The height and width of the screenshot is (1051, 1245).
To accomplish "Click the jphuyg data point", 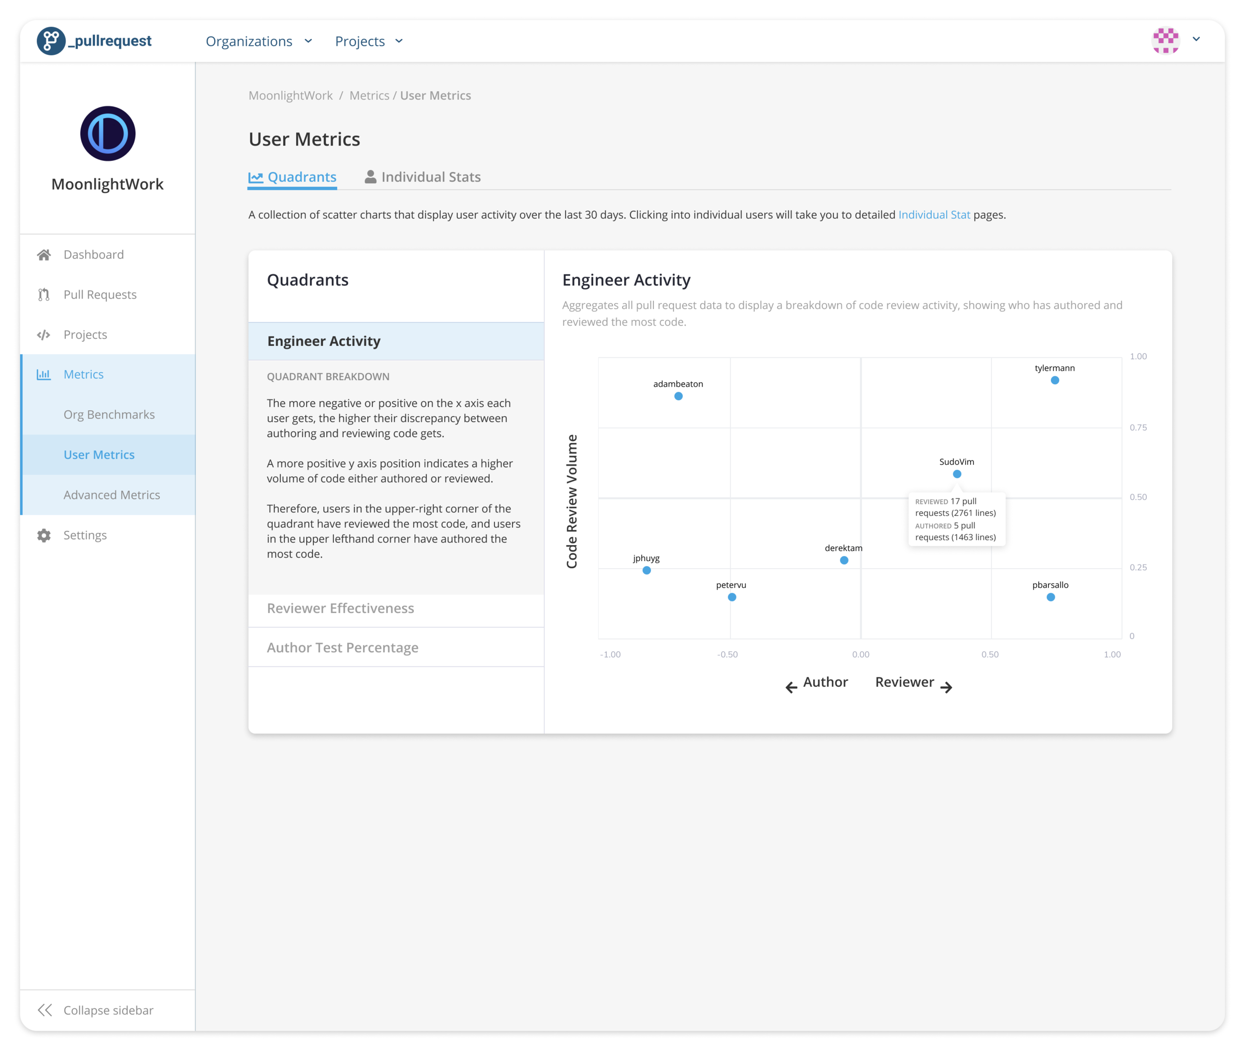I will tap(647, 571).
